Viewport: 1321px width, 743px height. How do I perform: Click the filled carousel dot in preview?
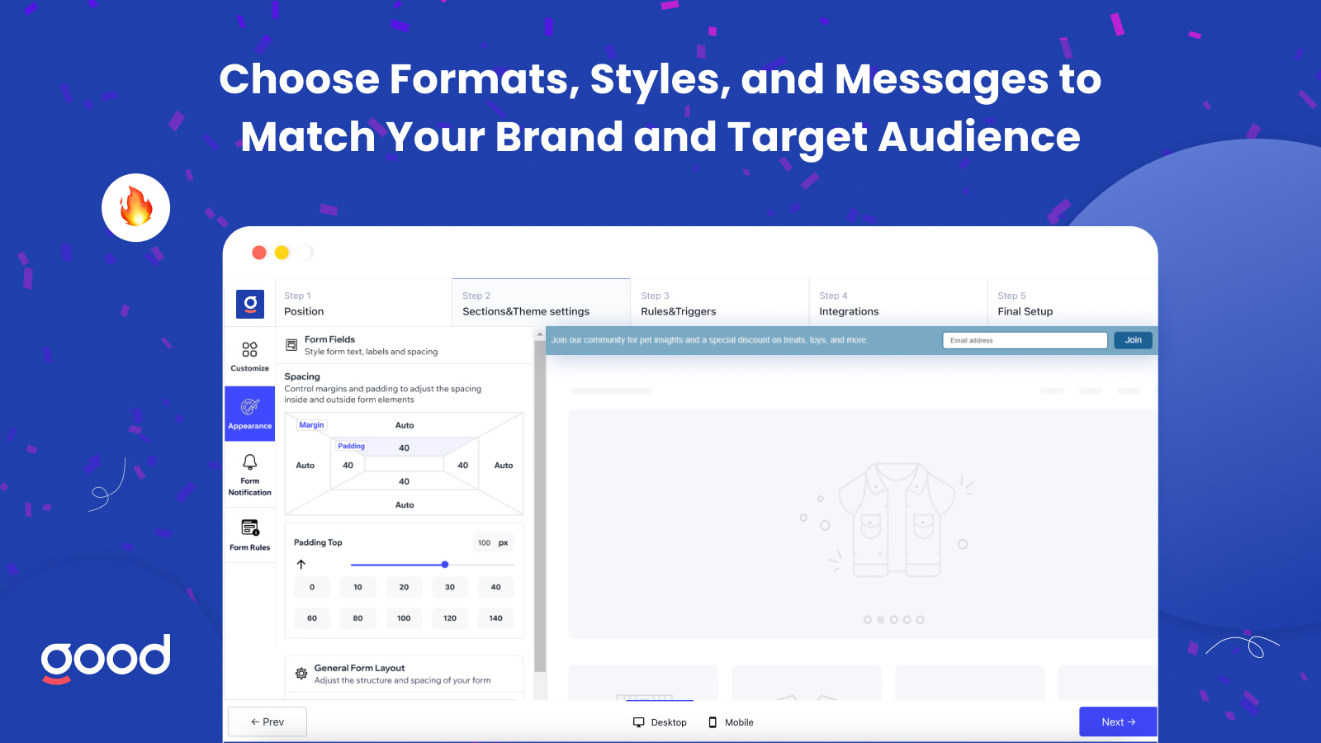click(881, 619)
